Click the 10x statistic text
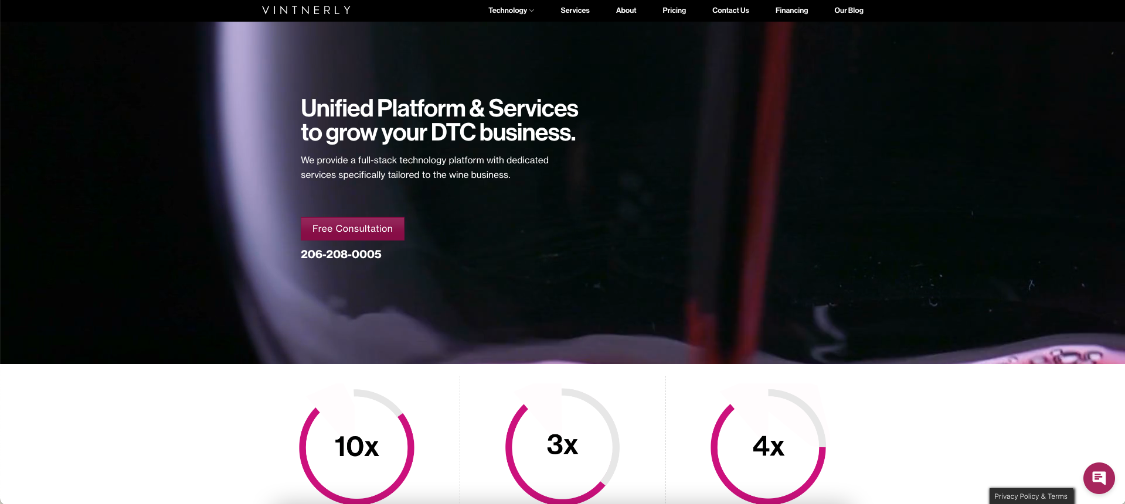Image resolution: width=1125 pixels, height=504 pixels. click(x=356, y=447)
